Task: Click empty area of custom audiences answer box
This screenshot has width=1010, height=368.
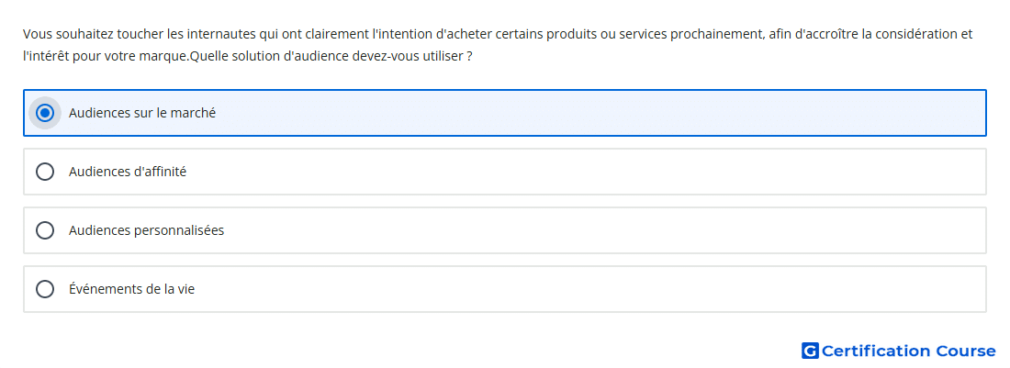Action: (579, 230)
